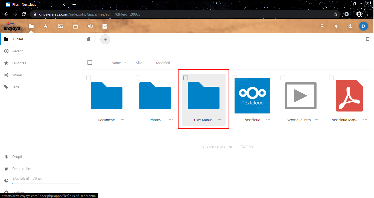Open DropIt in sidebar
This screenshot has width=374, height=198.
tap(41, 157)
